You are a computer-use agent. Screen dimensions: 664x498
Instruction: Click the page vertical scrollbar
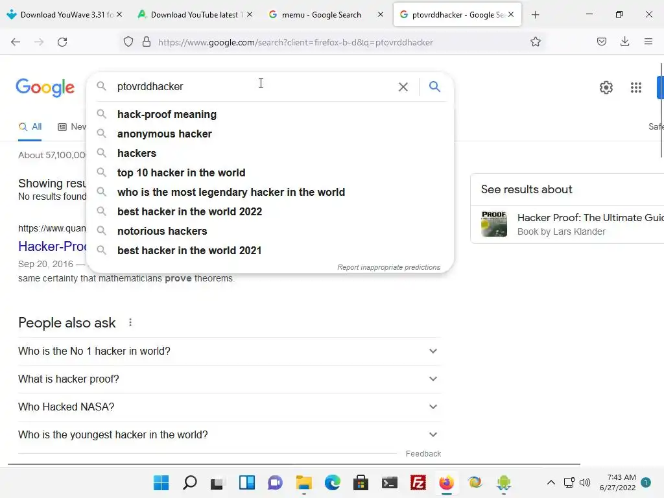point(661,110)
